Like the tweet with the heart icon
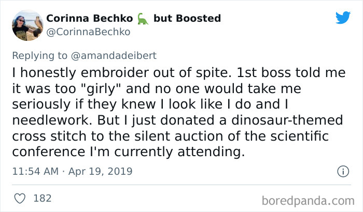The width and height of the screenshot is (363, 212). (x=20, y=198)
